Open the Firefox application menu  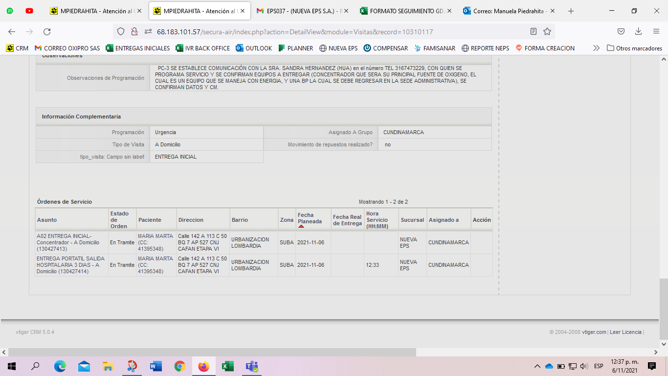point(656,31)
